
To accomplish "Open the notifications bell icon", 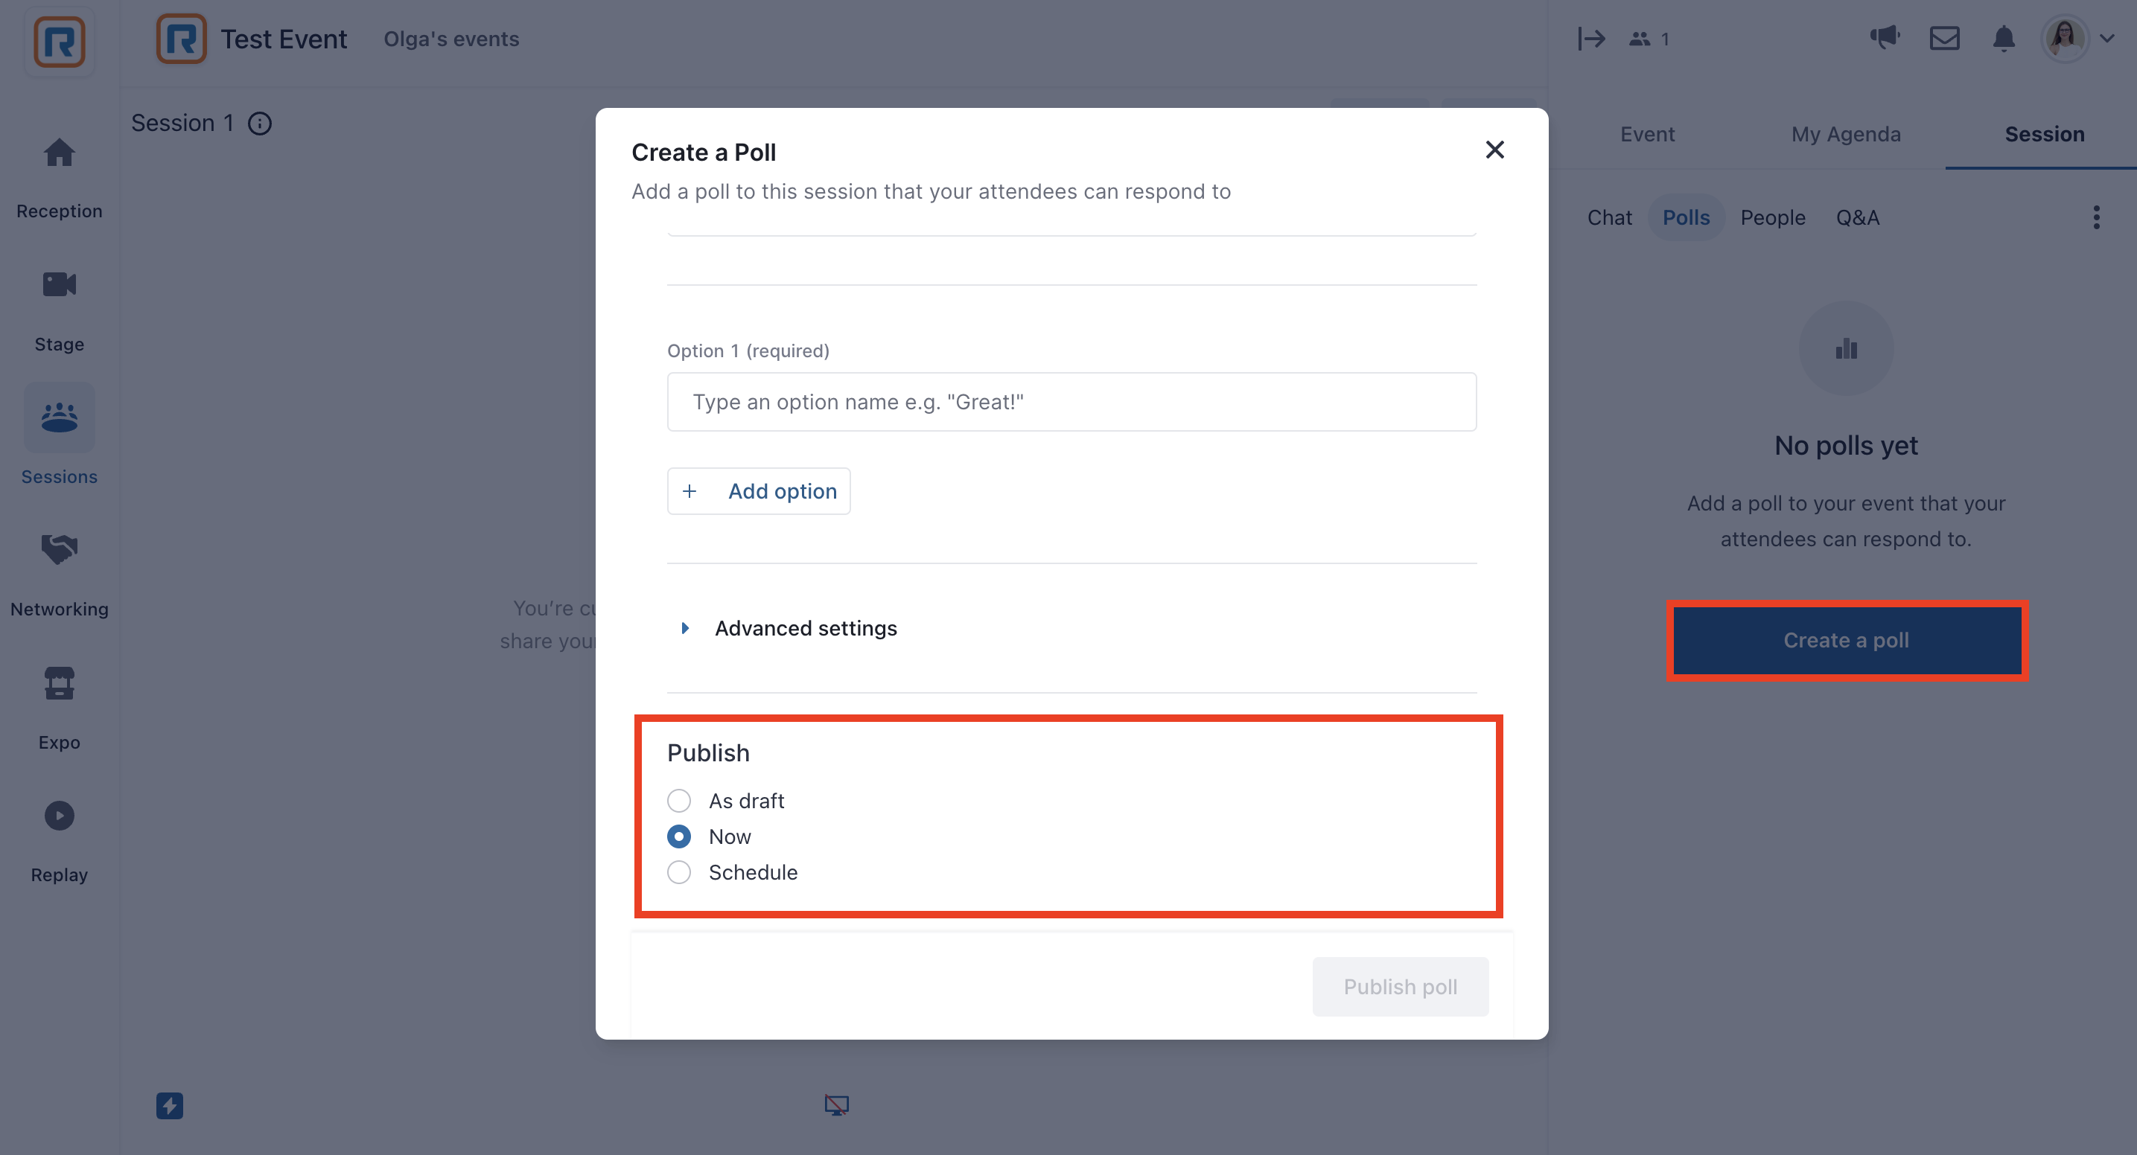I will pyautogui.click(x=2004, y=38).
